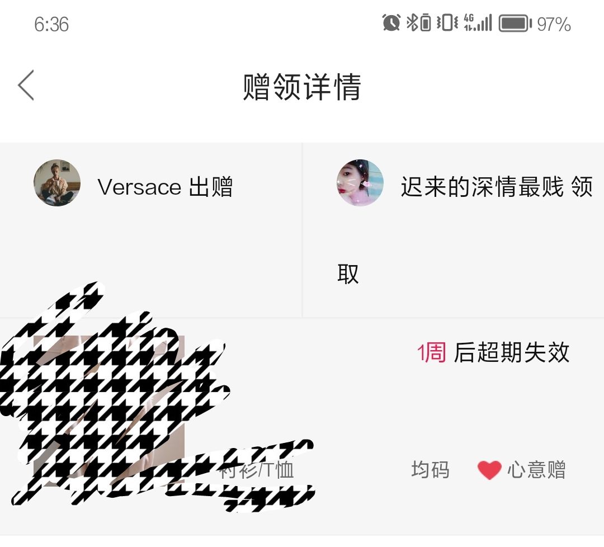The height and width of the screenshot is (547, 604).
Task: Open the receiver's pink avatar photo
Action: [360, 182]
